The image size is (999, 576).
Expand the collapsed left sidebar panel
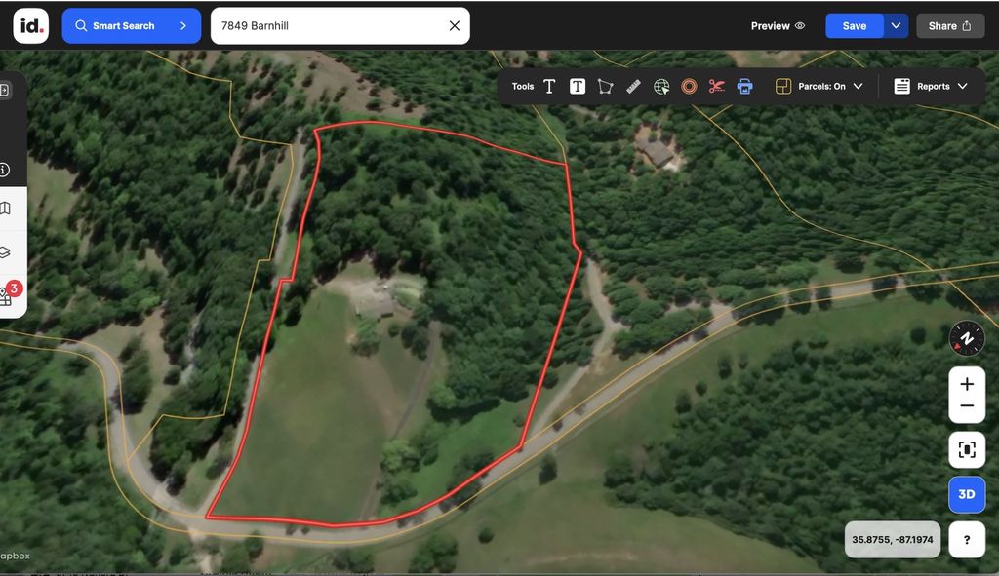click(5, 91)
